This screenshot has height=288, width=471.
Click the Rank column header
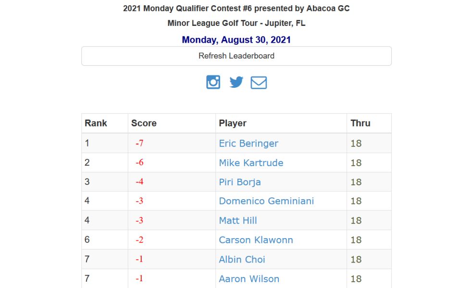pos(96,123)
